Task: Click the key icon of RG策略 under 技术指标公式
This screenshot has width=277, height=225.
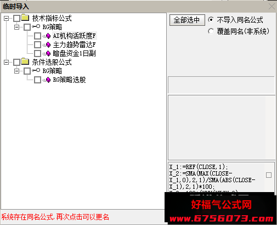Action: coord(36,26)
